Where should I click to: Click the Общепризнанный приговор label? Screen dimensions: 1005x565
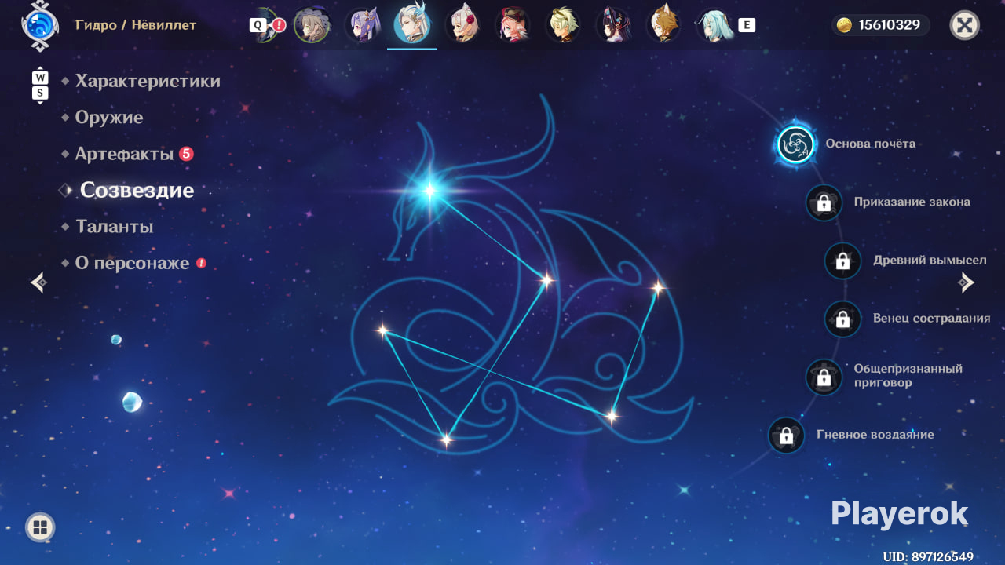click(x=908, y=376)
